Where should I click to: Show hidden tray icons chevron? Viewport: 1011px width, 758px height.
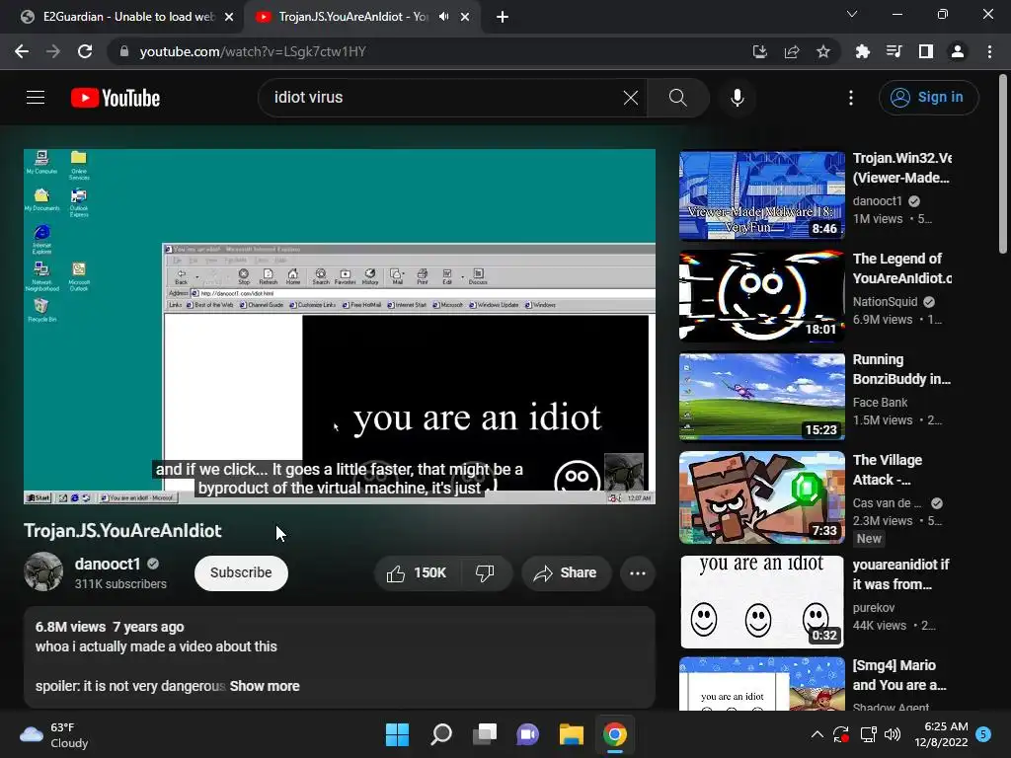click(x=817, y=734)
